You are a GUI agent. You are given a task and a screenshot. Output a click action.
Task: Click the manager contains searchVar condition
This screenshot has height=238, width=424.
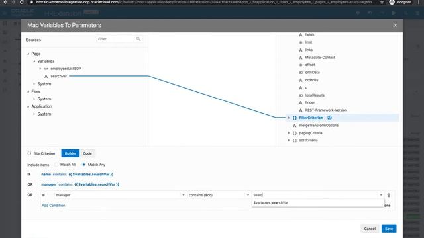80,184
